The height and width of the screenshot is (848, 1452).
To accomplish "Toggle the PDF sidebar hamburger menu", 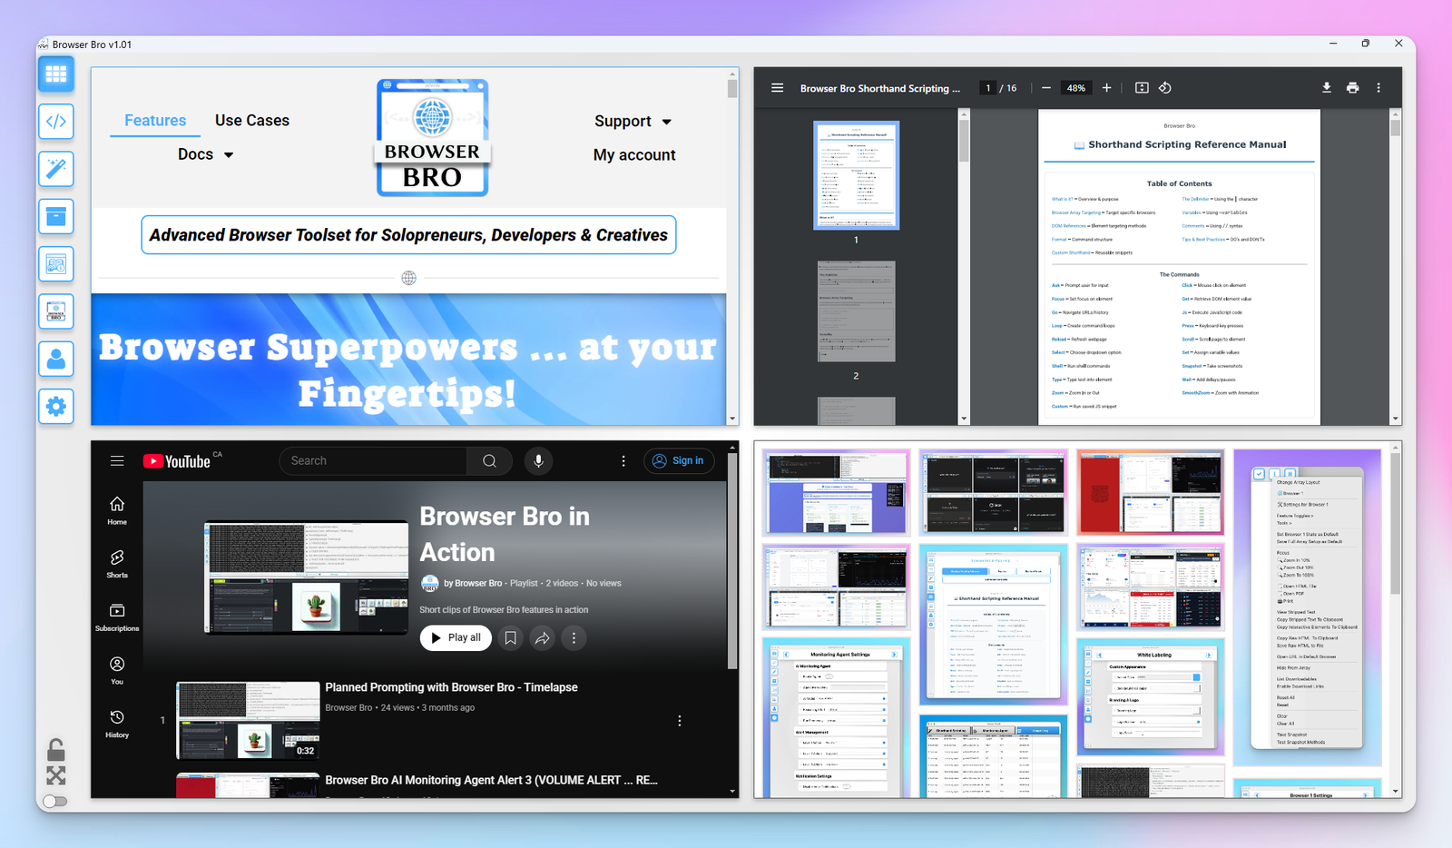I will pyautogui.click(x=777, y=88).
